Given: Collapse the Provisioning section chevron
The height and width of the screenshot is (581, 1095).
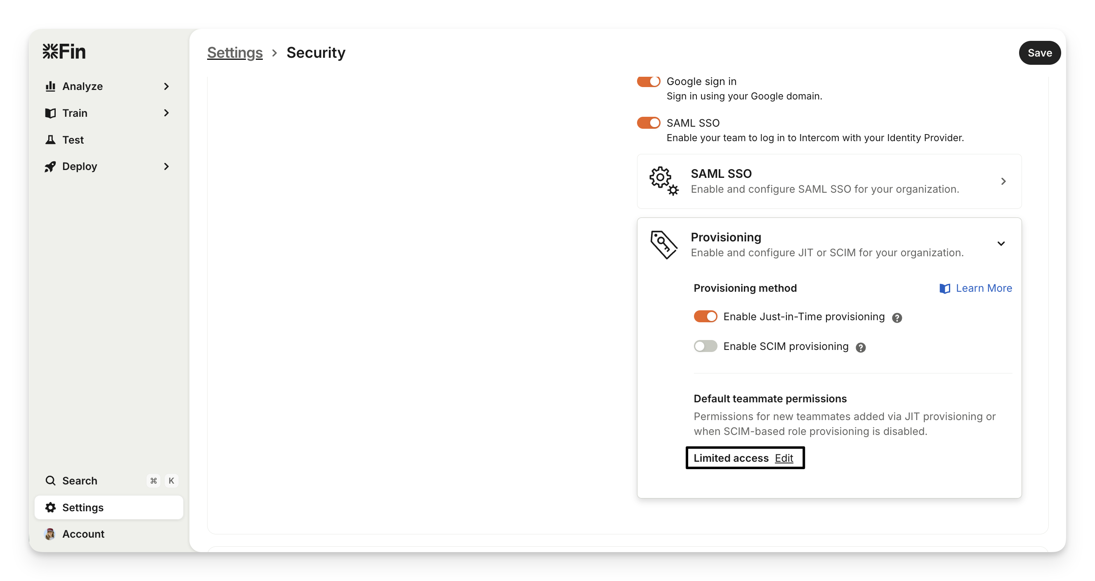Looking at the screenshot, I should click(x=1001, y=243).
